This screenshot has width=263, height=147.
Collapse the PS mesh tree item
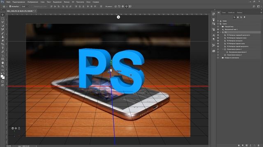(221, 32)
